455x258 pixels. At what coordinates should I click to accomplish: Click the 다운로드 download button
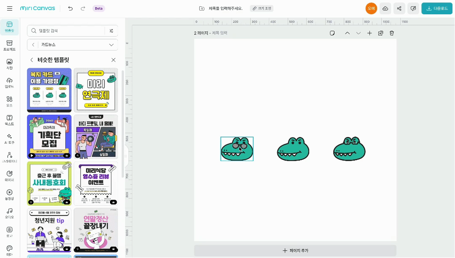pyautogui.click(x=437, y=8)
